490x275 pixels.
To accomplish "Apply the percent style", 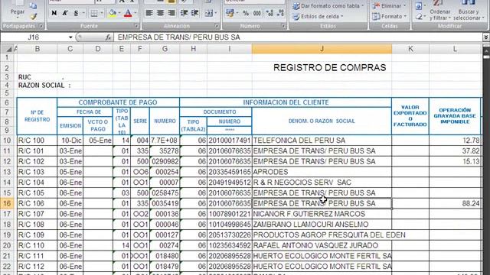I will tap(246, 13).
